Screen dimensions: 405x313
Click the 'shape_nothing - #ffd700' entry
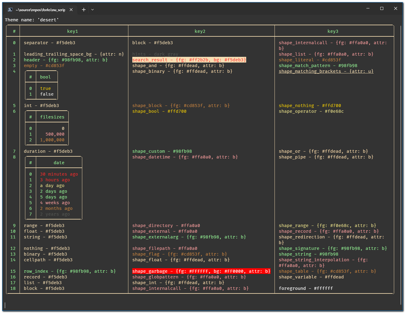(x=310, y=106)
